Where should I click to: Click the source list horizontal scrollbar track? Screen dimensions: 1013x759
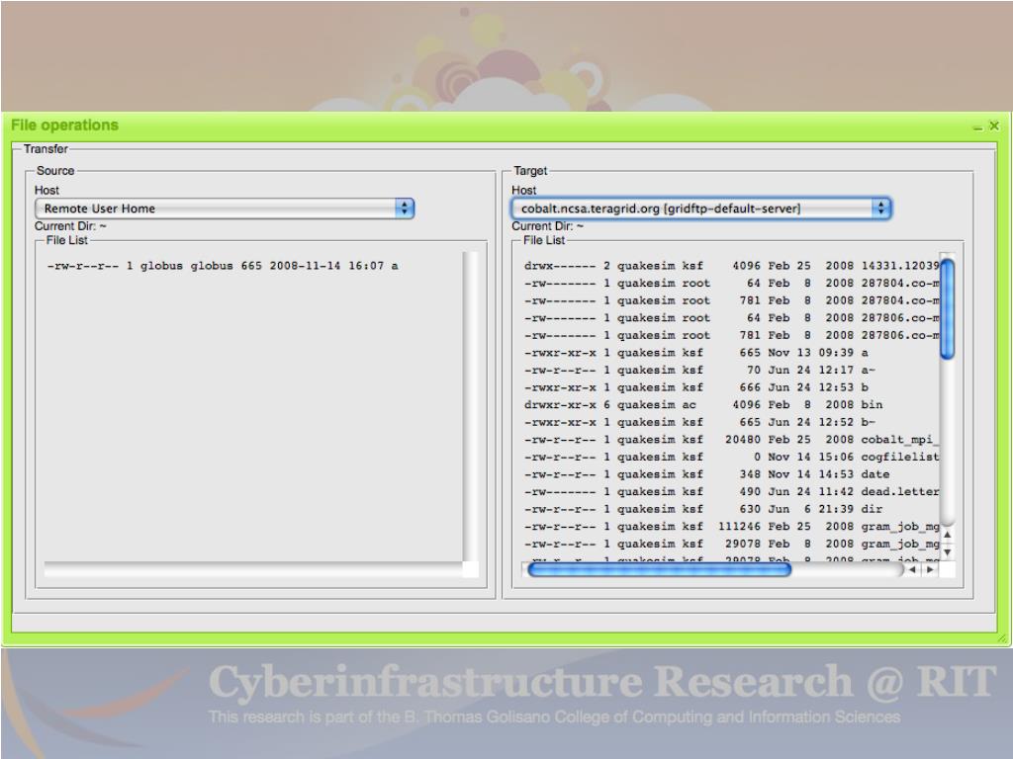tap(253, 569)
